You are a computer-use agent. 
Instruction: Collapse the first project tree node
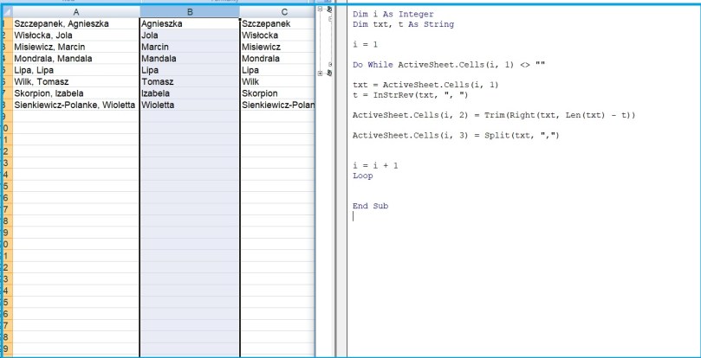(320, 9)
